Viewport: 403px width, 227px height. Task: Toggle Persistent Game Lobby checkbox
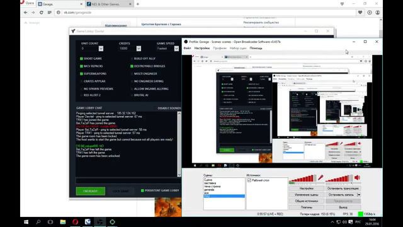click(142, 190)
